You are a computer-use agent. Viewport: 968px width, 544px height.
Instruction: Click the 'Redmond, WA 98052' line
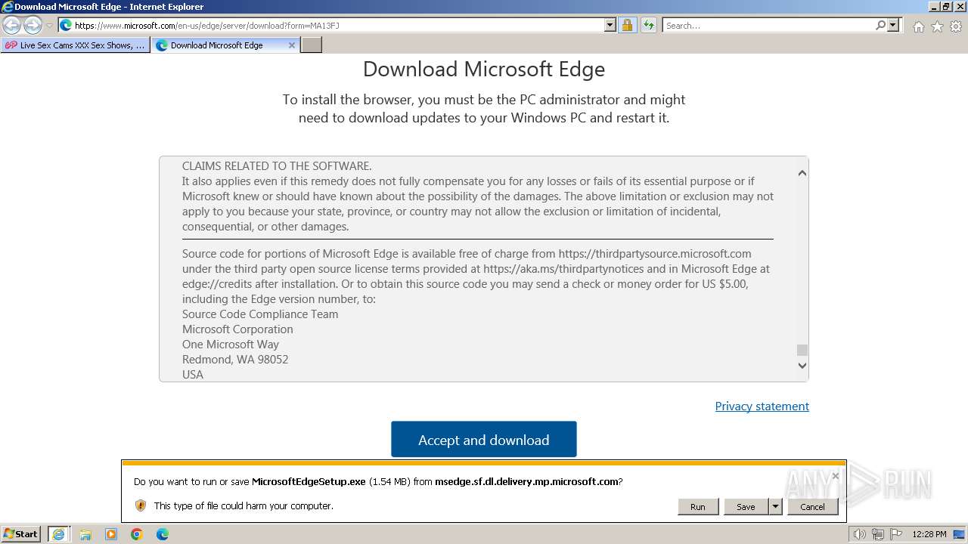pos(235,360)
